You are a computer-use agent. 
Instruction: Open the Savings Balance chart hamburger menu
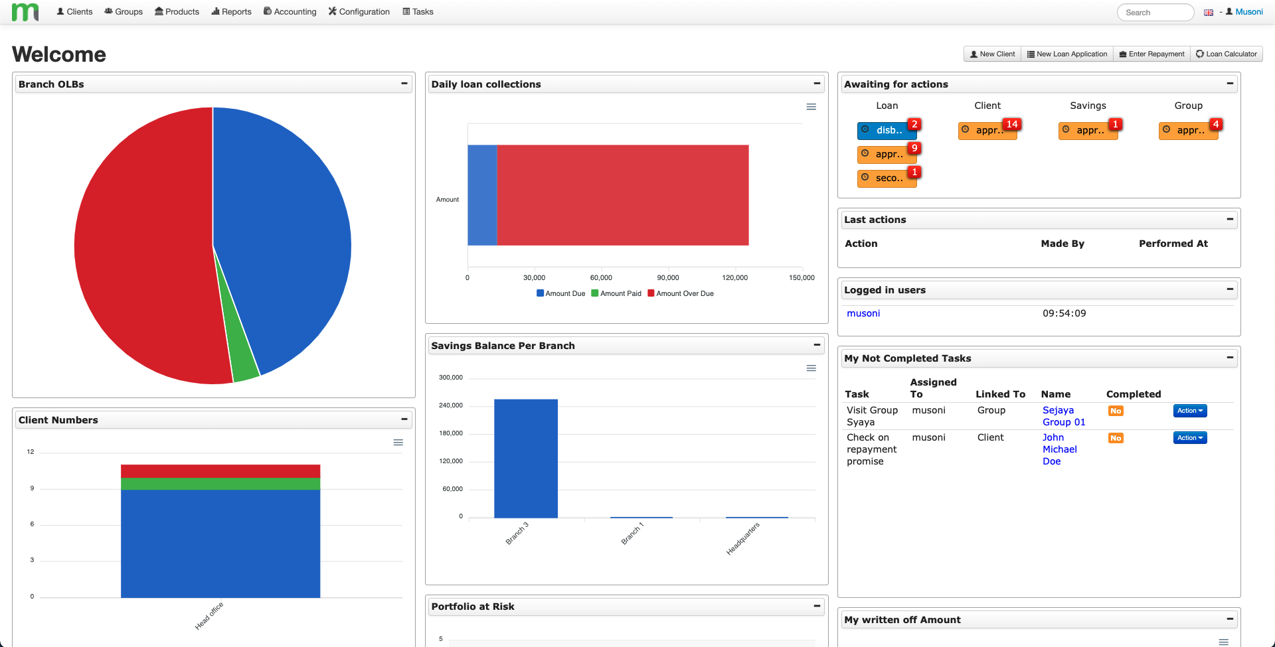click(x=811, y=368)
